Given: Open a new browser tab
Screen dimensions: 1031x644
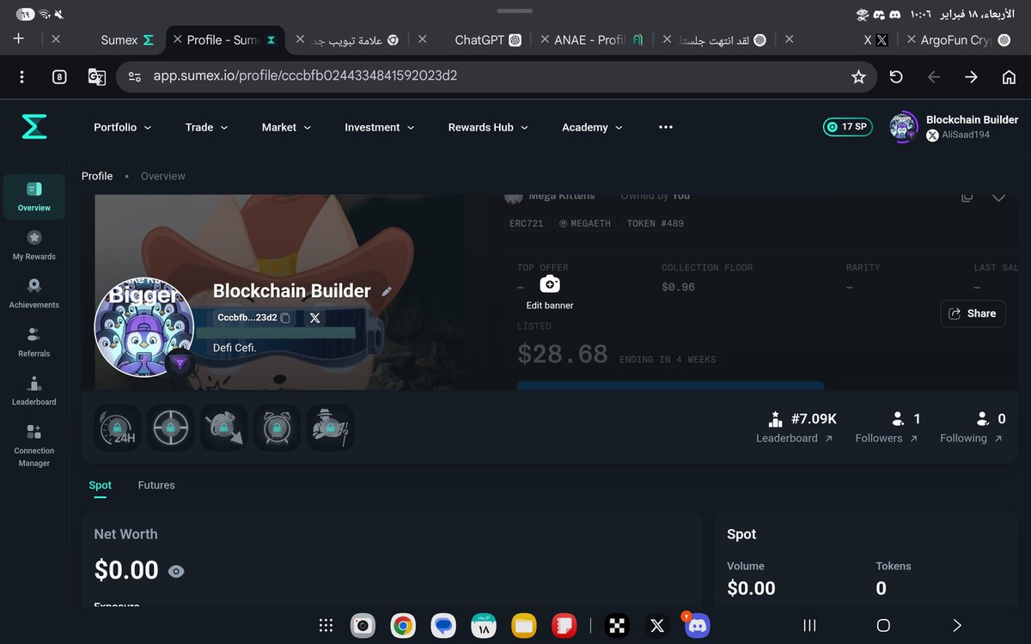Looking at the screenshot, I should coord(19,39).
